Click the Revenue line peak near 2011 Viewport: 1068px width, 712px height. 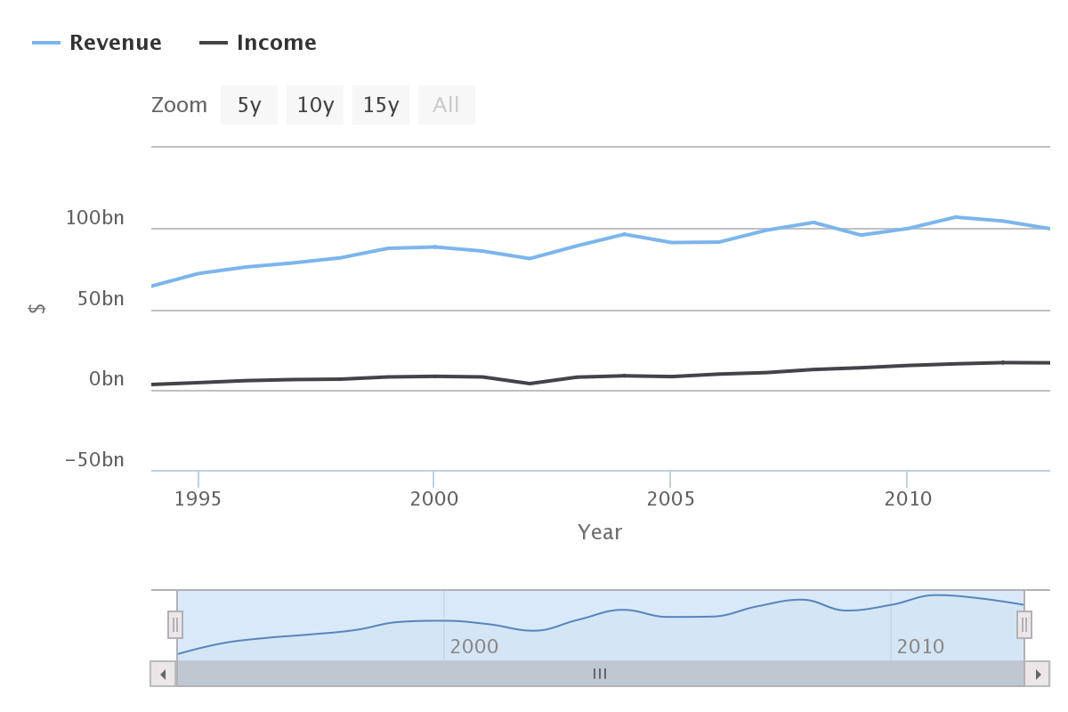click(x=955, y=217)
